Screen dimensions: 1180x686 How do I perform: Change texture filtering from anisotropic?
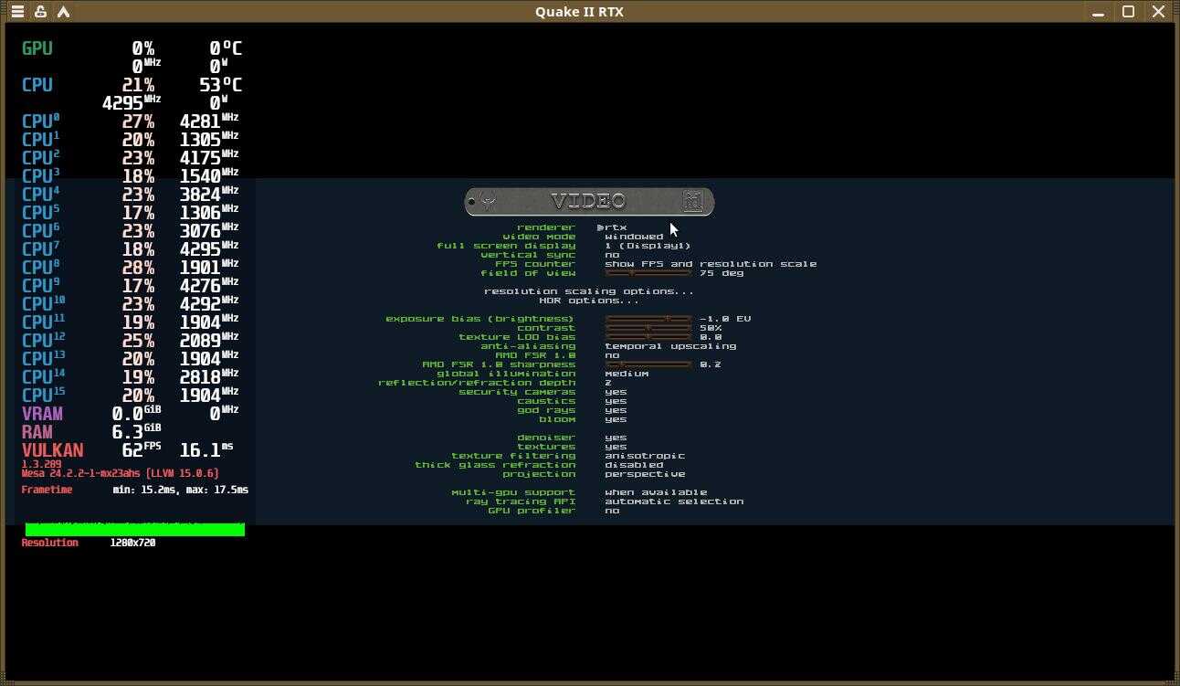(645, 456)
